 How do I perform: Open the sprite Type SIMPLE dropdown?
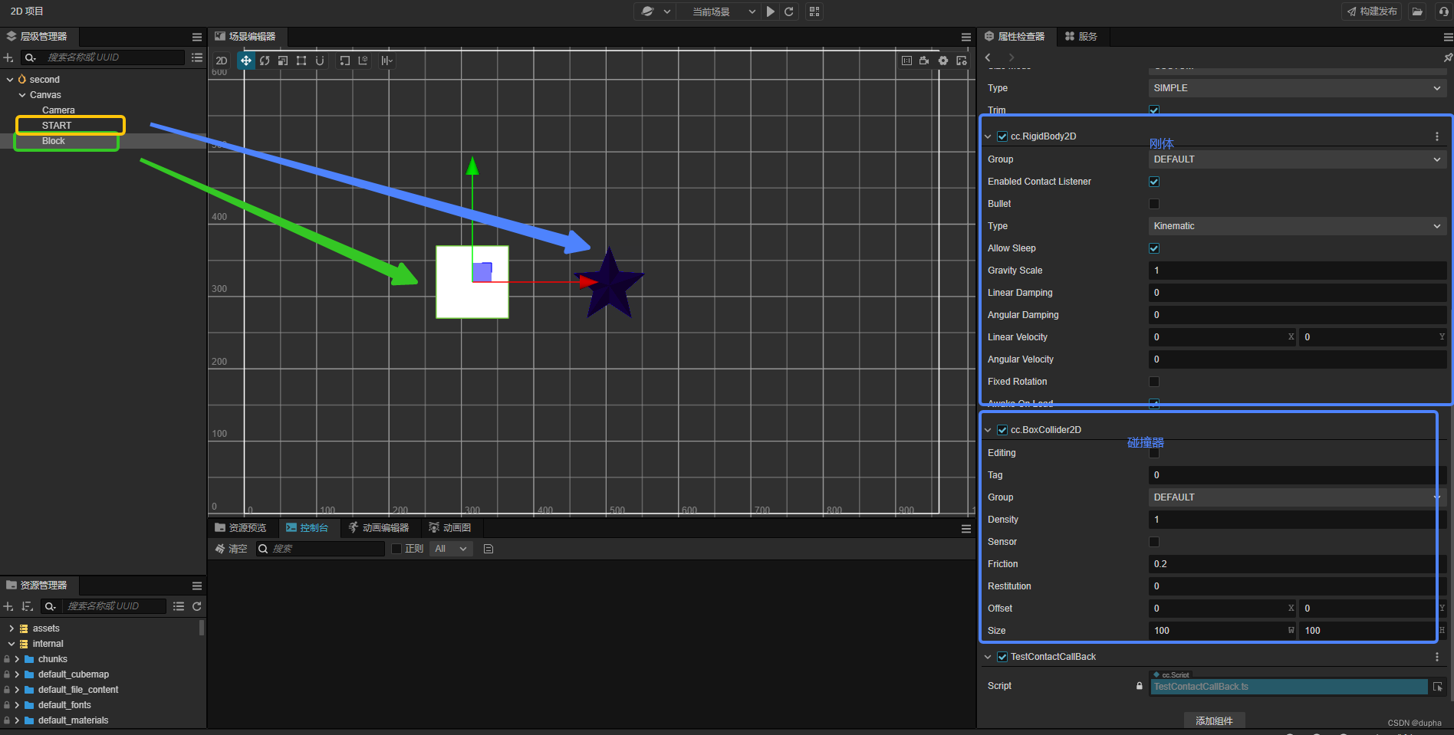(x=1298, y=88)
